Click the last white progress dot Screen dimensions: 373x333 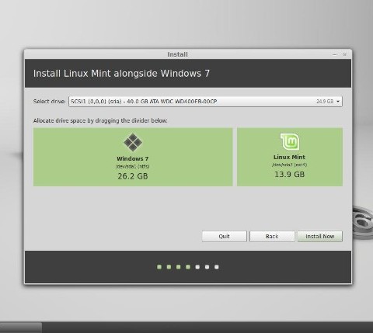pos(217,267)
